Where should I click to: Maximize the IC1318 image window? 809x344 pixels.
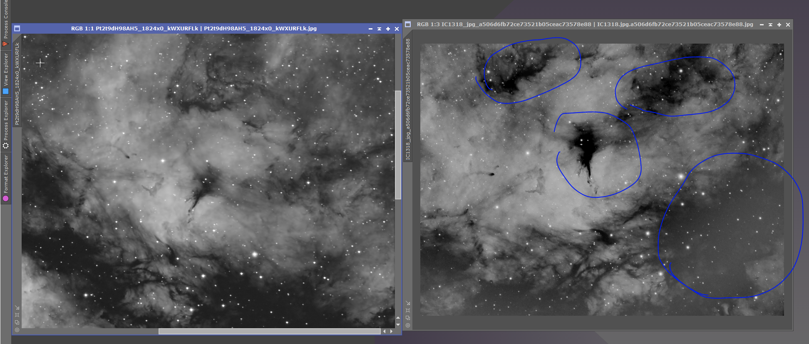(x=779, y=25)
